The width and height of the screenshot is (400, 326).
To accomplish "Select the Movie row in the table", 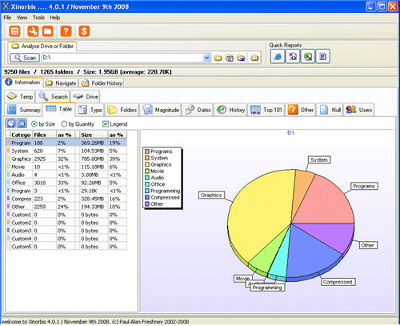I will [66, 167].
